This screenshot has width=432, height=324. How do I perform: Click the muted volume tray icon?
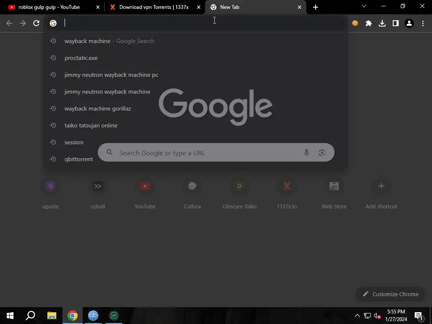(378, 316)
